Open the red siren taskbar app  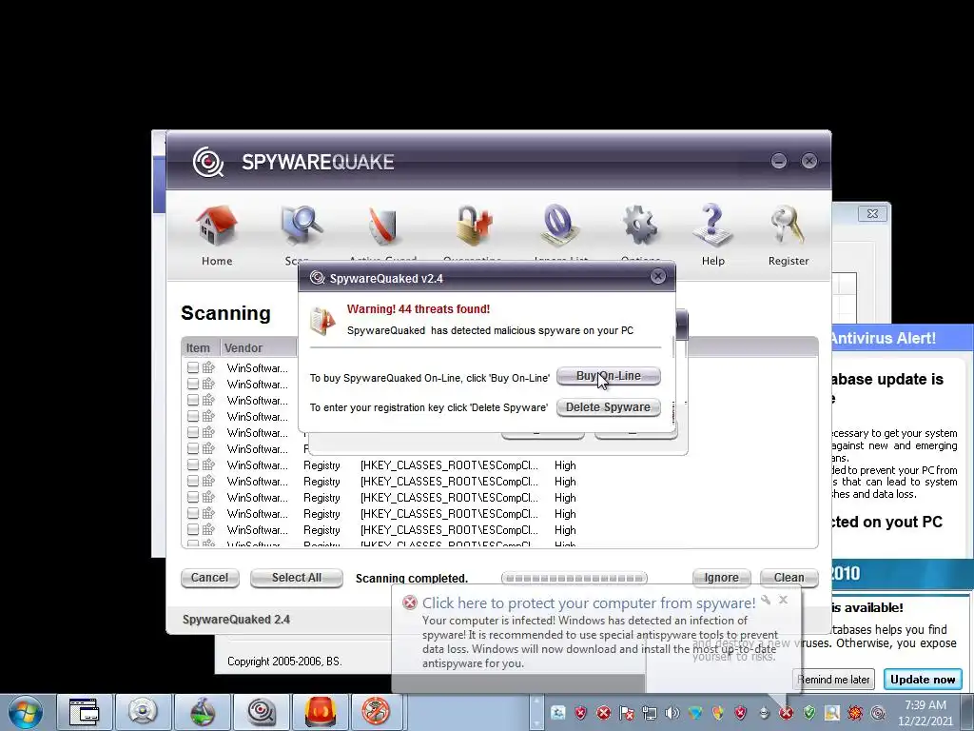[x=320, y=712]
